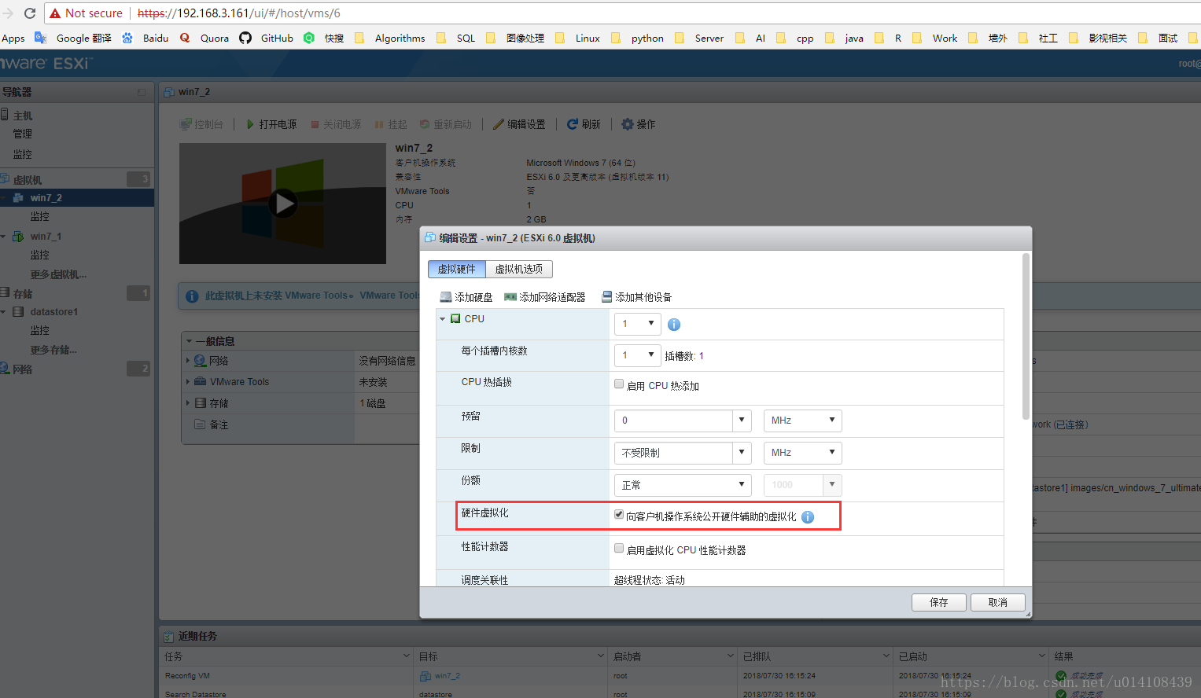
Task: Click the 控制台 console toolbar button
Action: (x=201, y=124)
